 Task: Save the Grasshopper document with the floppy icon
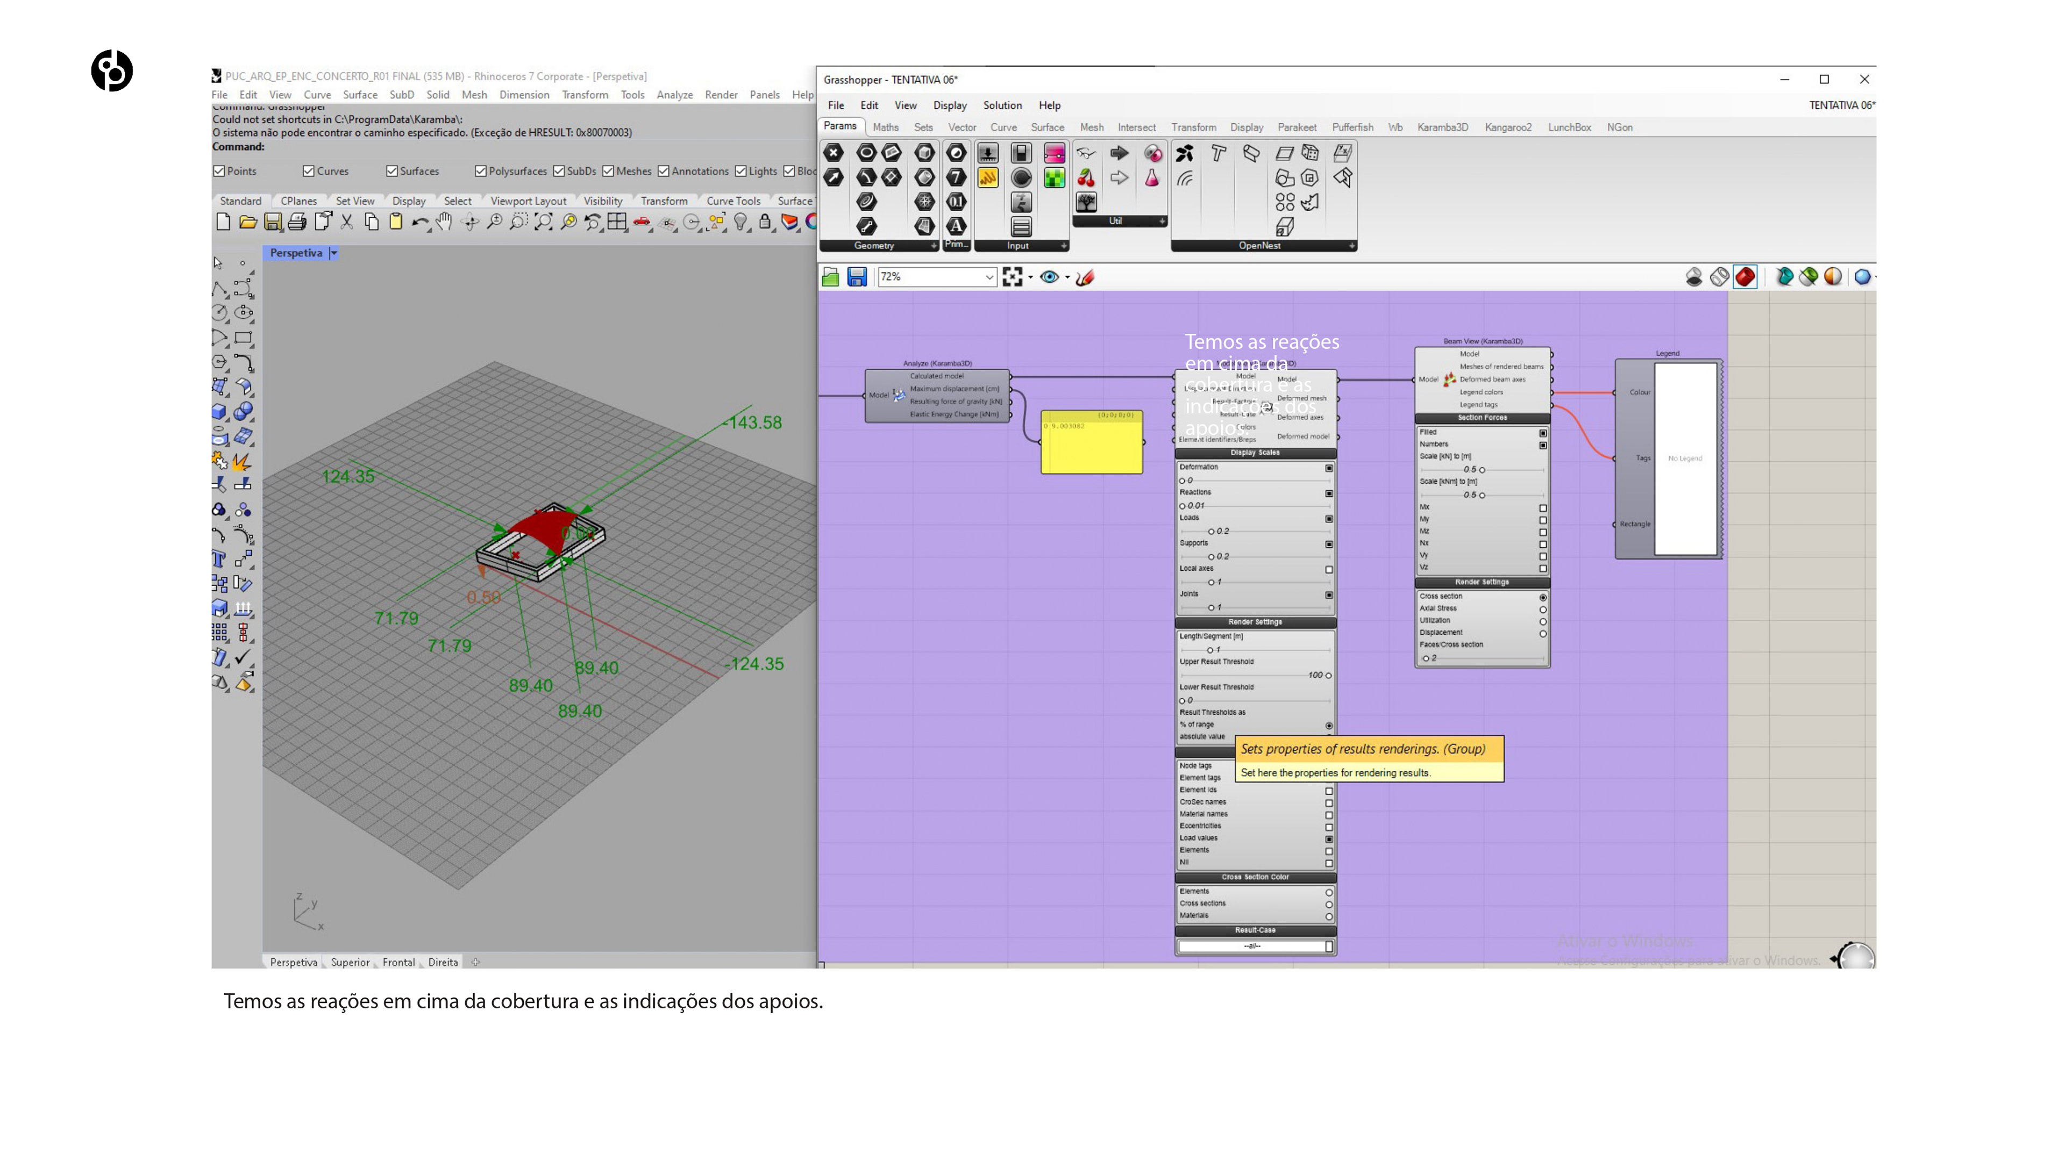[856, 277]
